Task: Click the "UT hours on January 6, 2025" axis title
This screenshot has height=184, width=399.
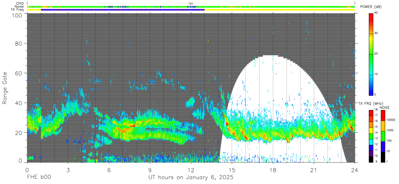Action: [x=191, y=178]
